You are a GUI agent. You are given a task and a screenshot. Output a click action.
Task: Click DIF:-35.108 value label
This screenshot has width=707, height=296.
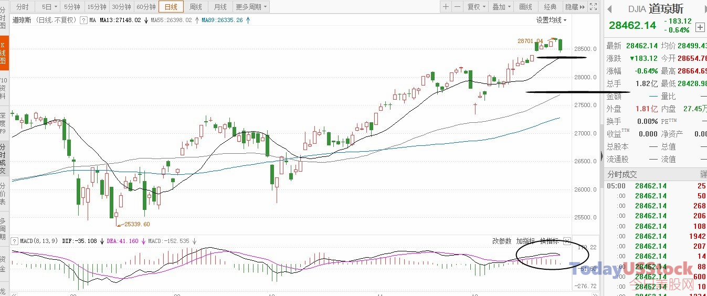(x=79, y=241)
